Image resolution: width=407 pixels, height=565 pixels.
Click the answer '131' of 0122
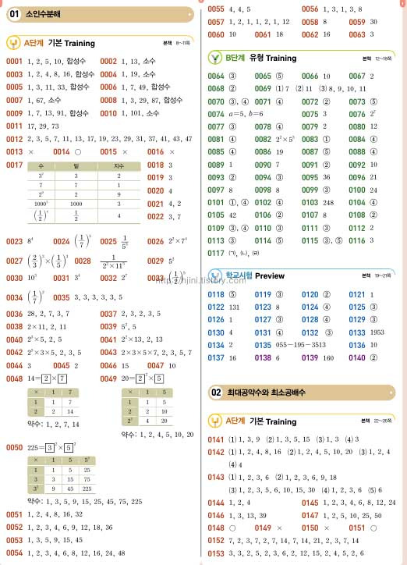(x=234, y=307)
